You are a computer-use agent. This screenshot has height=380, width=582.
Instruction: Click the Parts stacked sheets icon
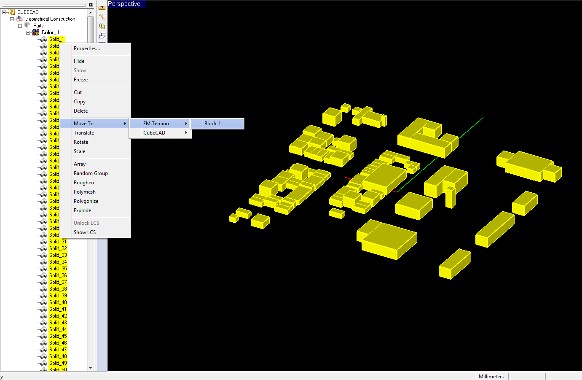28,26
